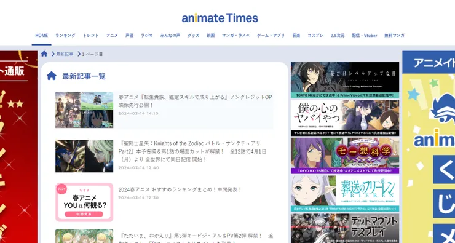455x243 pixels.
Task: Open the デッドマウント・デスプレイ banner
Action: (x=345, y=228)
